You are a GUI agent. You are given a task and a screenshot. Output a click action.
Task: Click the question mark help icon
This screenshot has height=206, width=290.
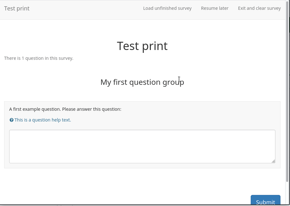coord(11,120)
